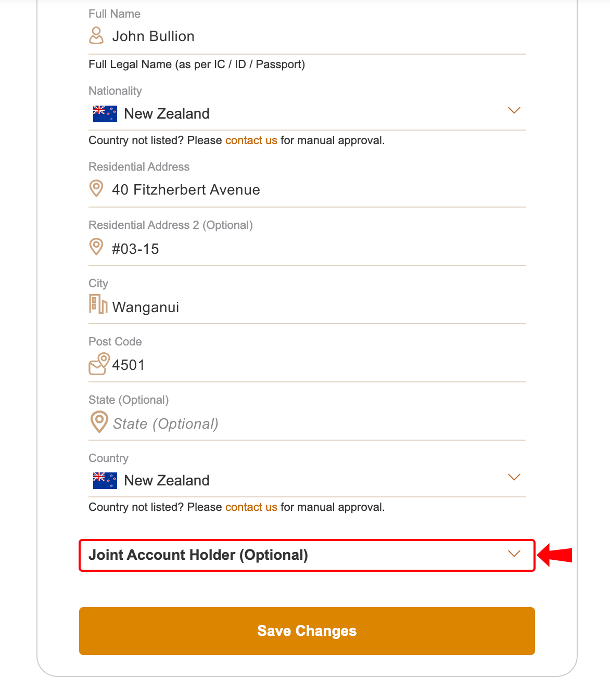The height and width of the screenshot is (693, 610).
Task: Click the empty State (Optional) field
Action: 312,424
